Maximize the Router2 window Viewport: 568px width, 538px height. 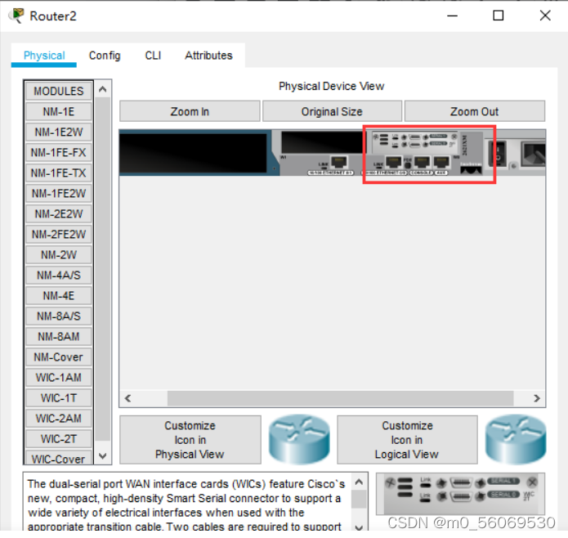(x=498, y=16)
